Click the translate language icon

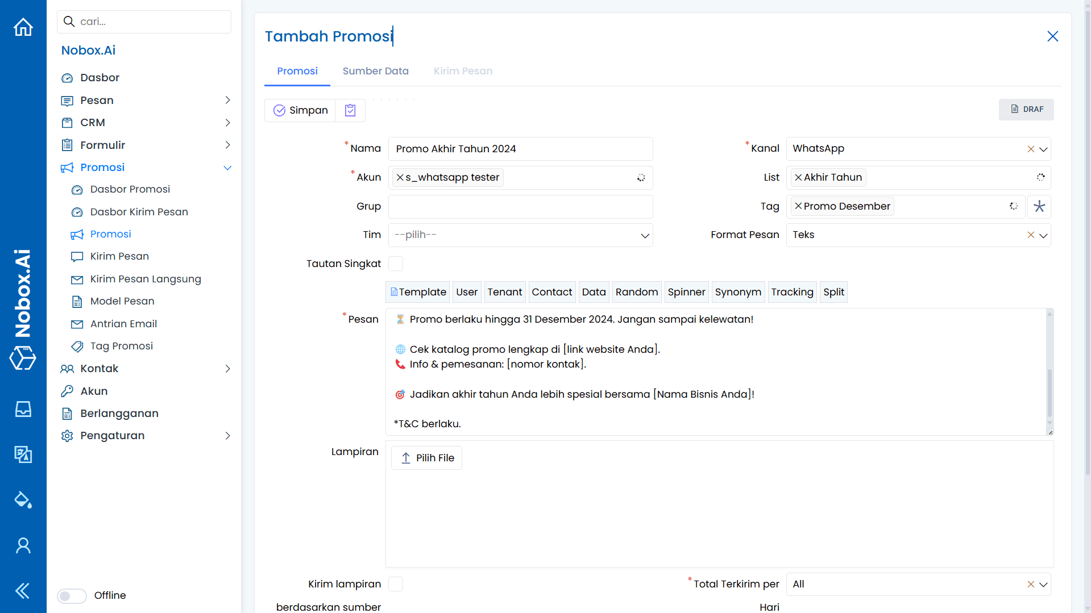[23, 454]
